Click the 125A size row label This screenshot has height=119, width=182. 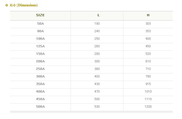click(x=40, y=46)
